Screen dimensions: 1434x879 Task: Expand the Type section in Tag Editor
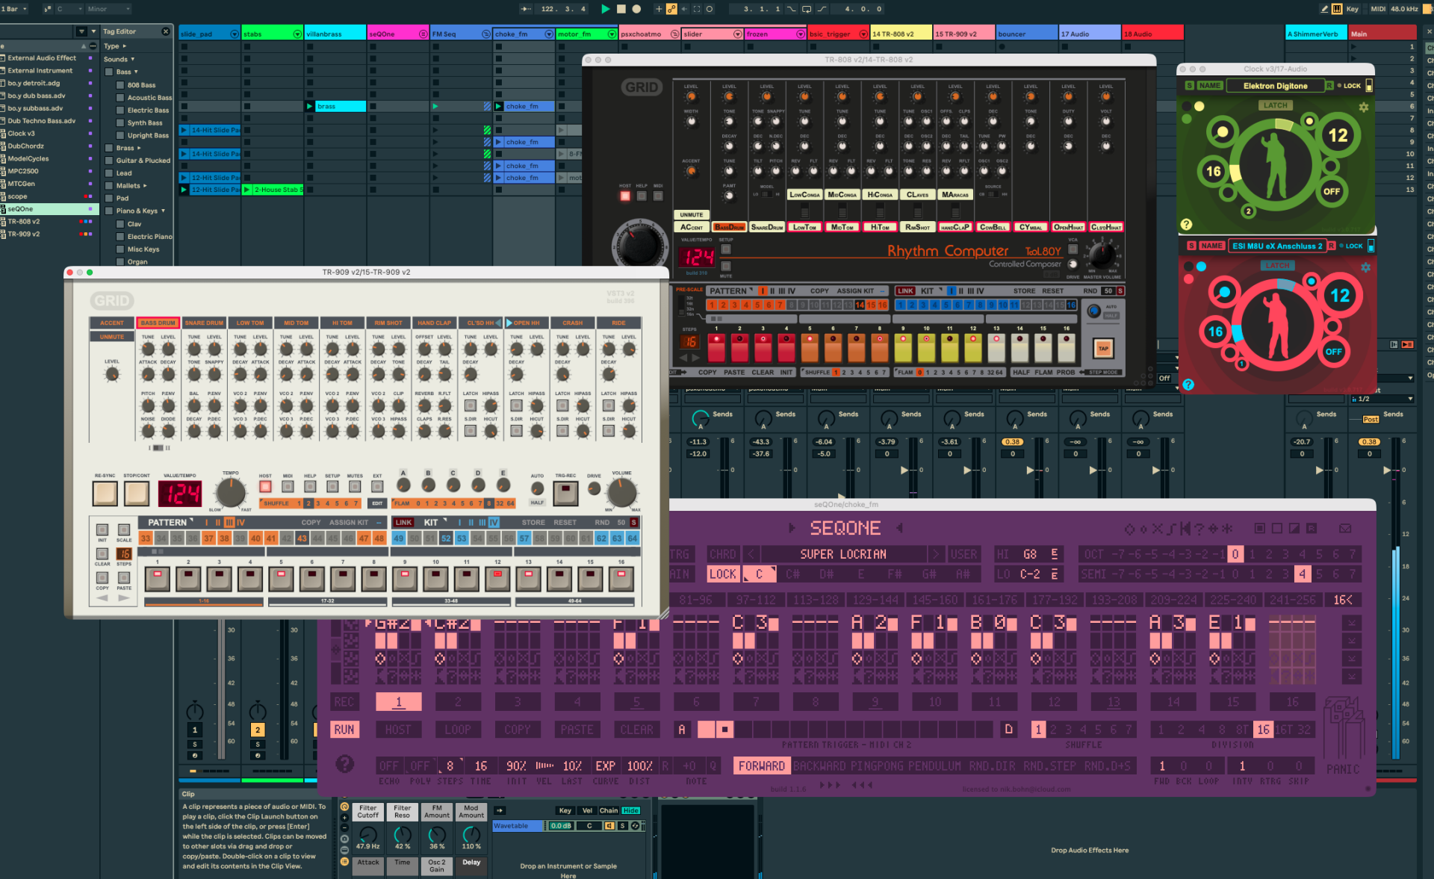pyautogui.click(x=125, y=46)
